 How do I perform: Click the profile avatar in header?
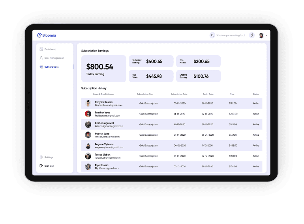tap(261, 35)
